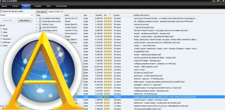Click the 40.444 KB size cell
This screenshot has height=110, width=225.
pyautogui.click(x=98, y=82)
